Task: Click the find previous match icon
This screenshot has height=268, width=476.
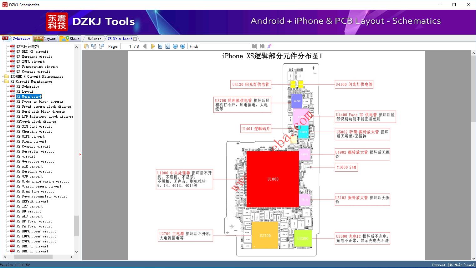Action: [x=254, y=46]
